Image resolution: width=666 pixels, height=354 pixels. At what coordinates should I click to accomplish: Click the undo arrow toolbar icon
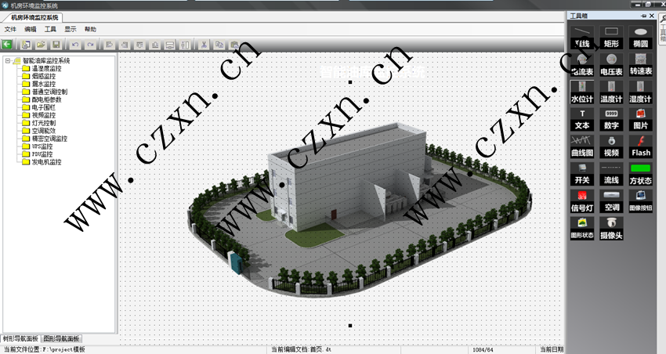pyautogui.click(x=75, y=44)
